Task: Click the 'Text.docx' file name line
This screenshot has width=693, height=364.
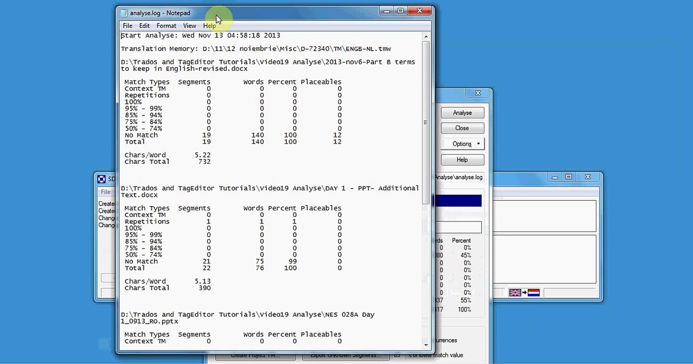Action: tap(139, 195)
